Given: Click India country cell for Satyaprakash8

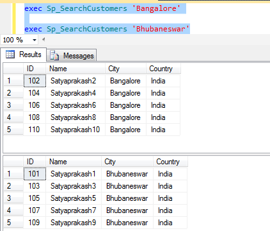Looking at the screenshot, I should tap(163, 117).
